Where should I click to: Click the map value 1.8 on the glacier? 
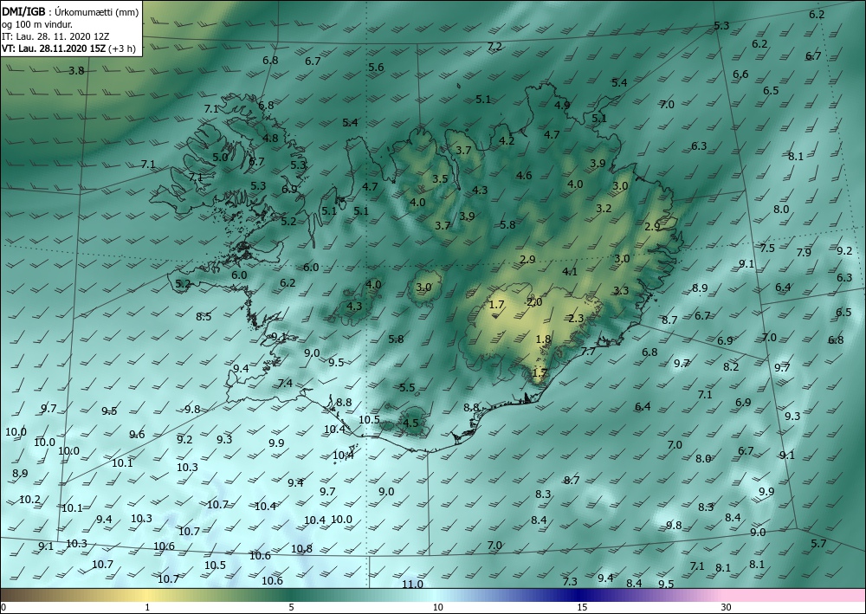point(544,339)
